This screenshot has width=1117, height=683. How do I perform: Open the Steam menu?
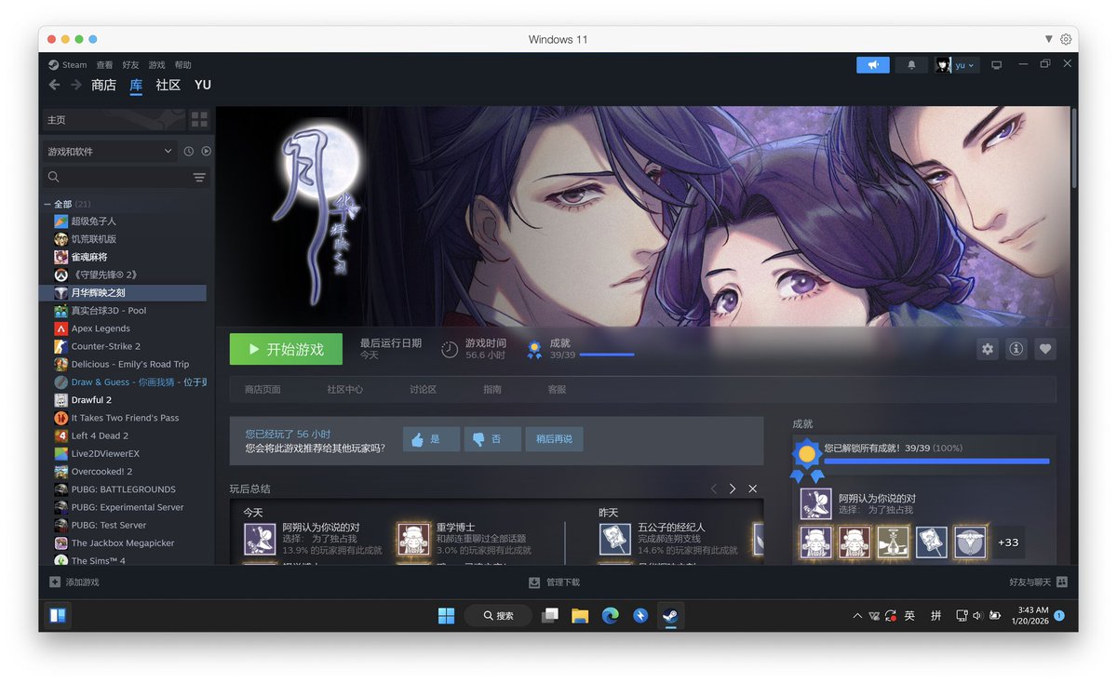click(x=68, y=65)
